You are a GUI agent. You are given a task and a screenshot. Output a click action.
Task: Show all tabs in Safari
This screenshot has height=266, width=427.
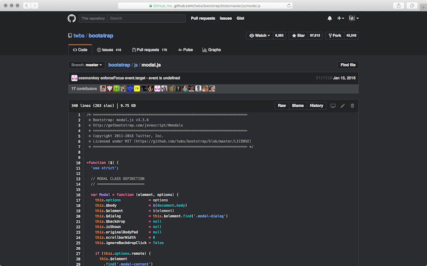pos(412,5)
